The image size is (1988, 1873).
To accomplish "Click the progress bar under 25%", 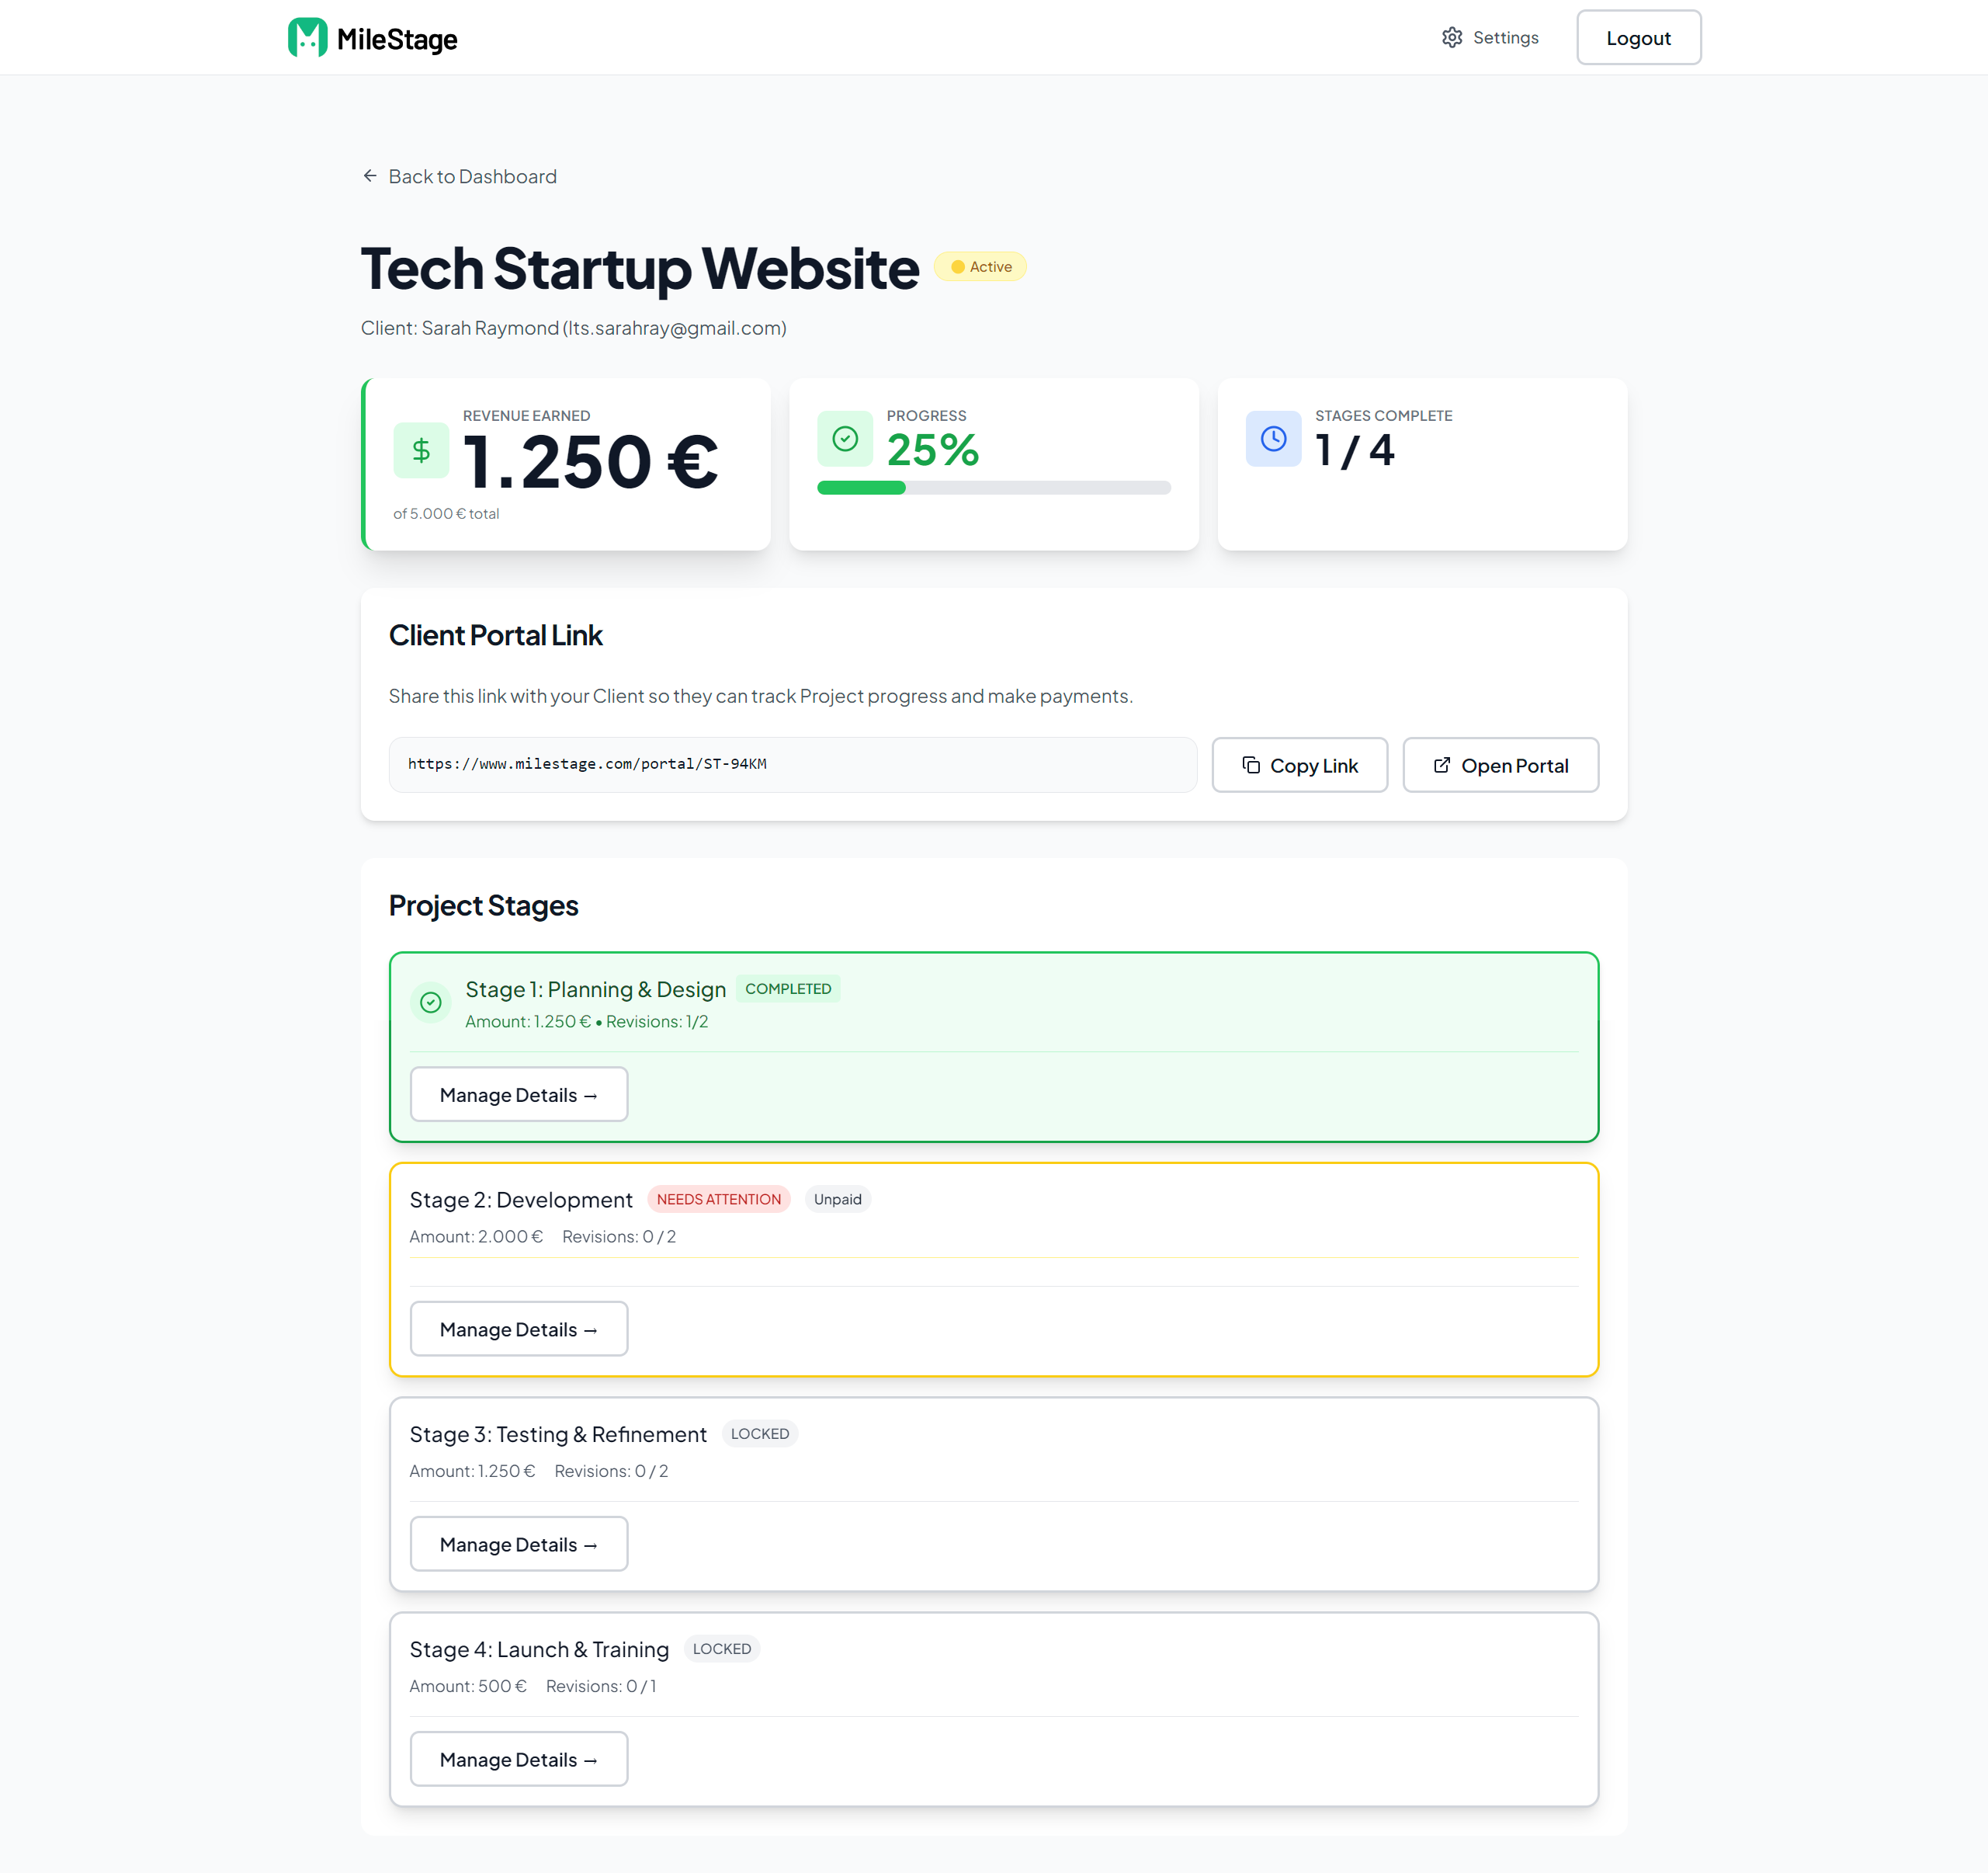I will point(994,488).
